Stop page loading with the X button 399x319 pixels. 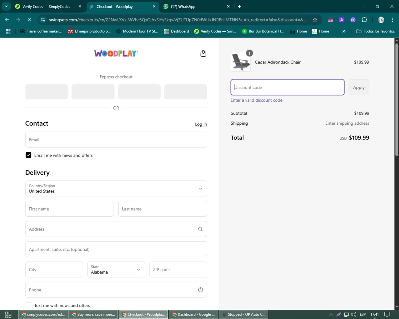click(29, 20)
